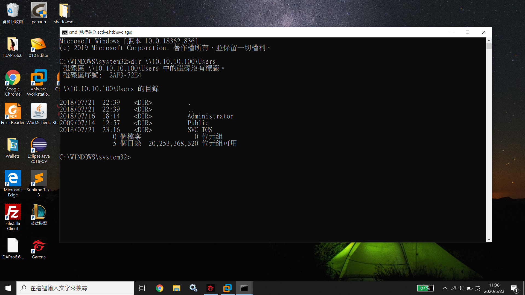Screen dimensions: 525x295
Task: Open the Windows Start menu
Action: [x=8, y=288]
